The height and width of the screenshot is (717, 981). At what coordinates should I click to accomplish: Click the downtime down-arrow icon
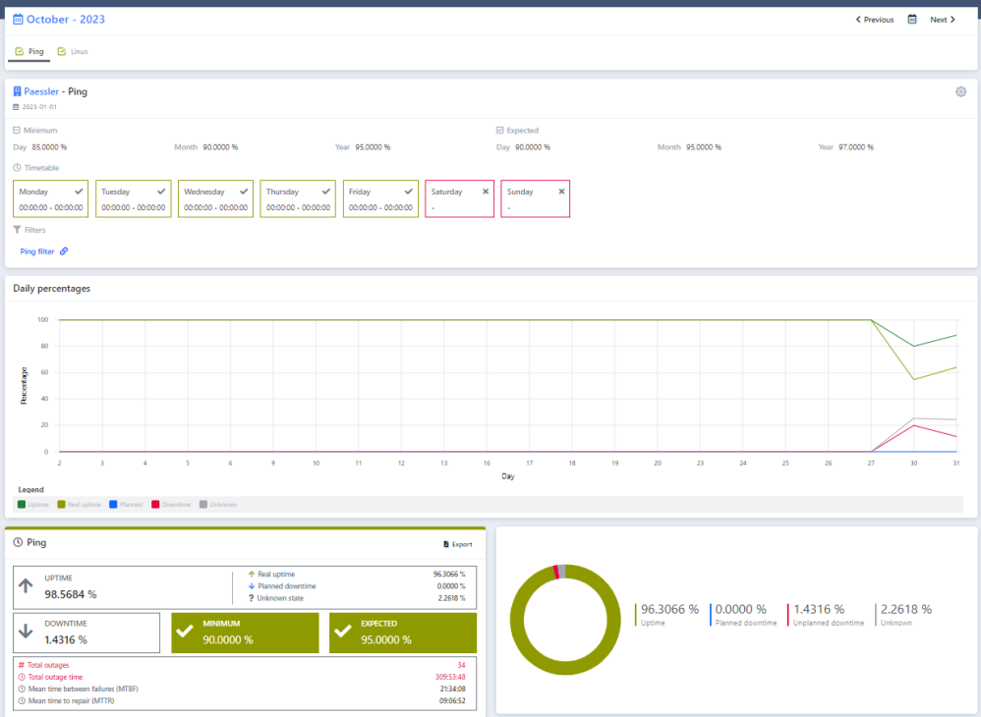pyautogui.click(x=26, y=631)
